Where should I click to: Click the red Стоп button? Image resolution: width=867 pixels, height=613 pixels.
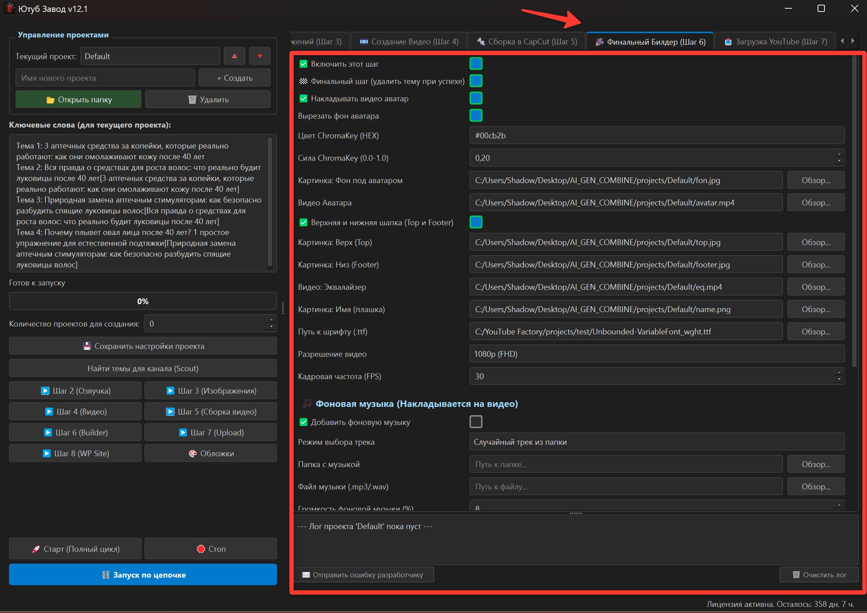211,548
